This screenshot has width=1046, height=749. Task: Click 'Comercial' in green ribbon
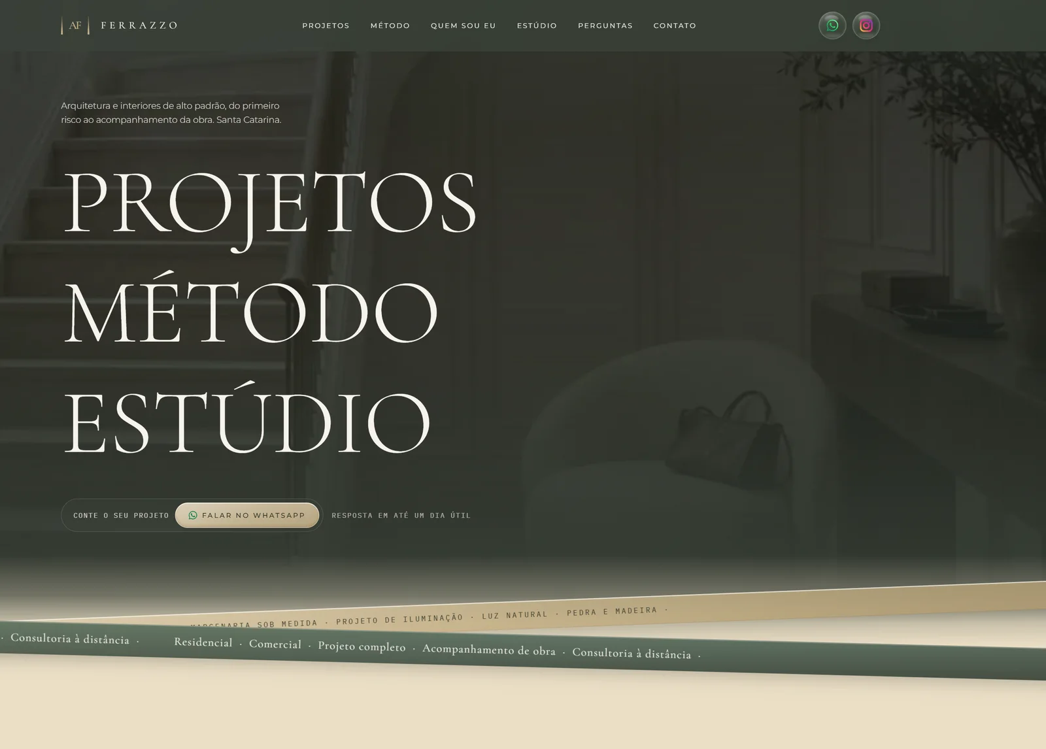point(275,644)
